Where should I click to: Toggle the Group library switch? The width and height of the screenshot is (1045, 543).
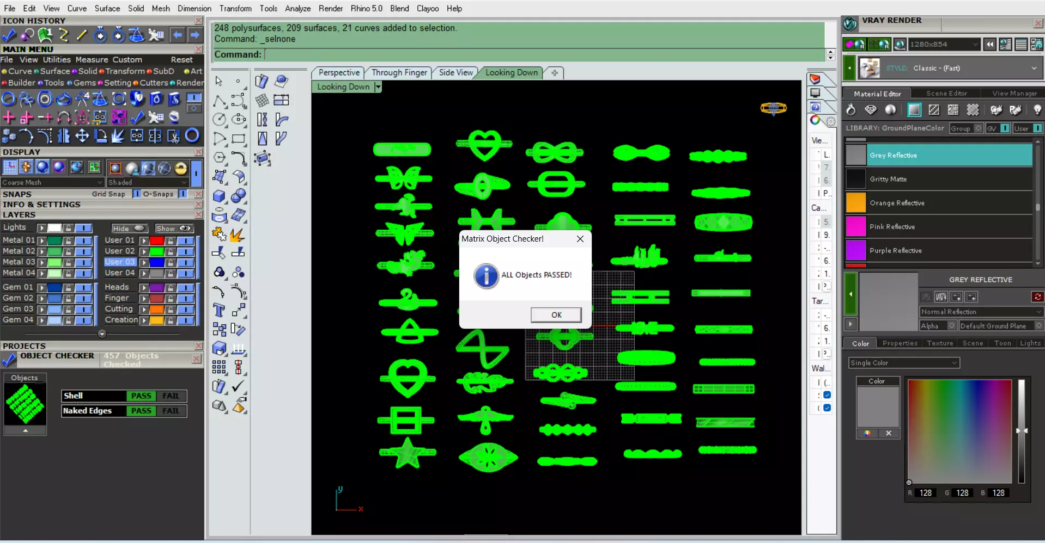979,128
